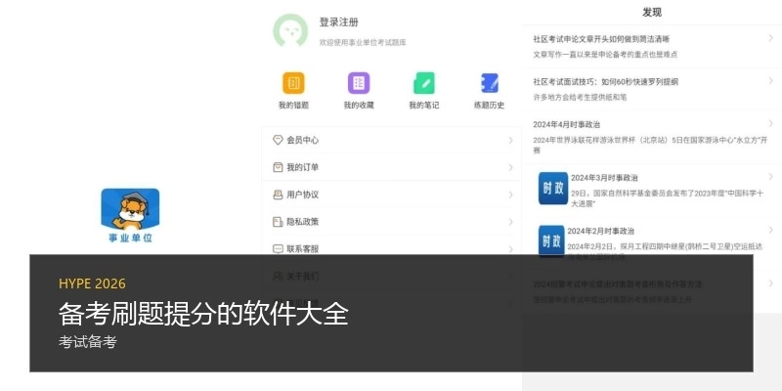Click the 考试备考 banner subtitle

(x=88, y=343)
